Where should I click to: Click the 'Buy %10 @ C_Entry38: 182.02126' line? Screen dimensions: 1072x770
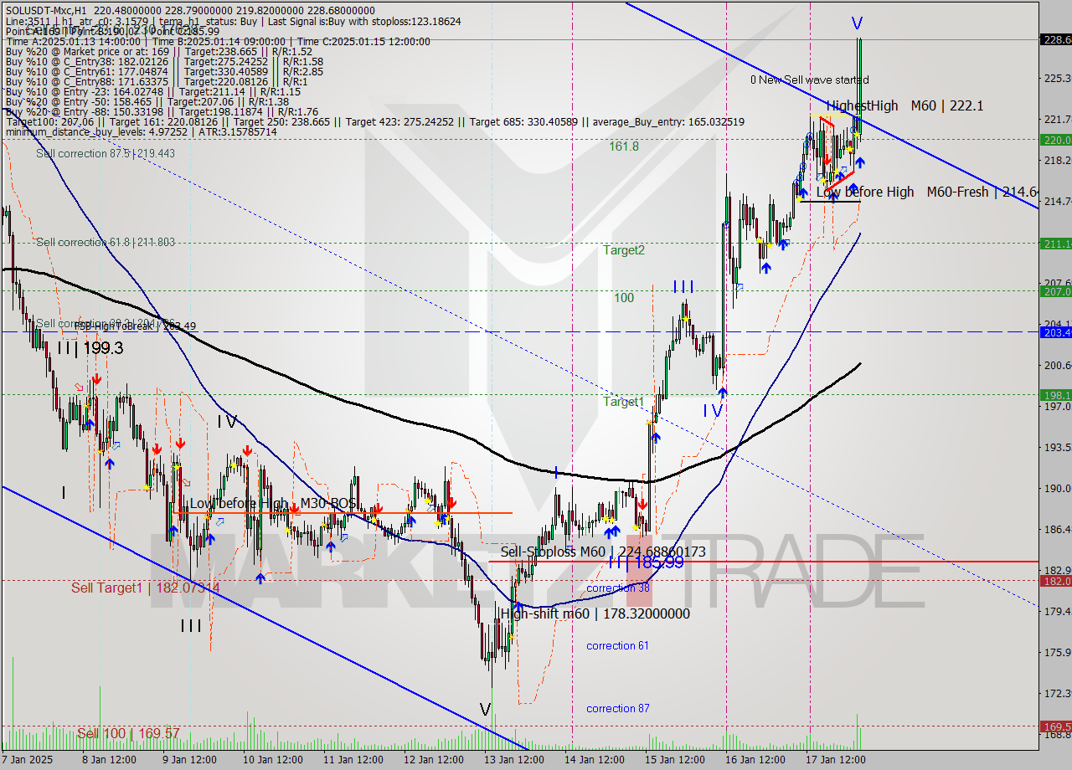coord(164,61)
